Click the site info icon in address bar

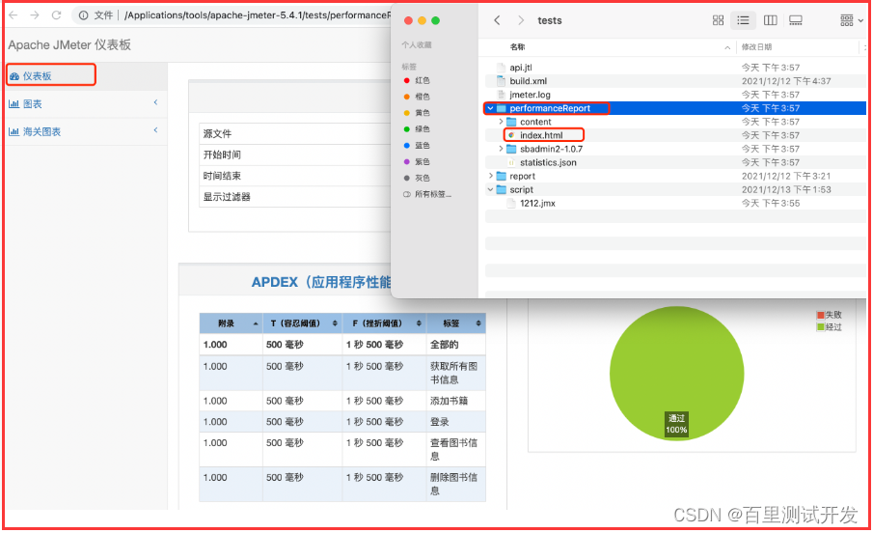click(x=84, y=15)
